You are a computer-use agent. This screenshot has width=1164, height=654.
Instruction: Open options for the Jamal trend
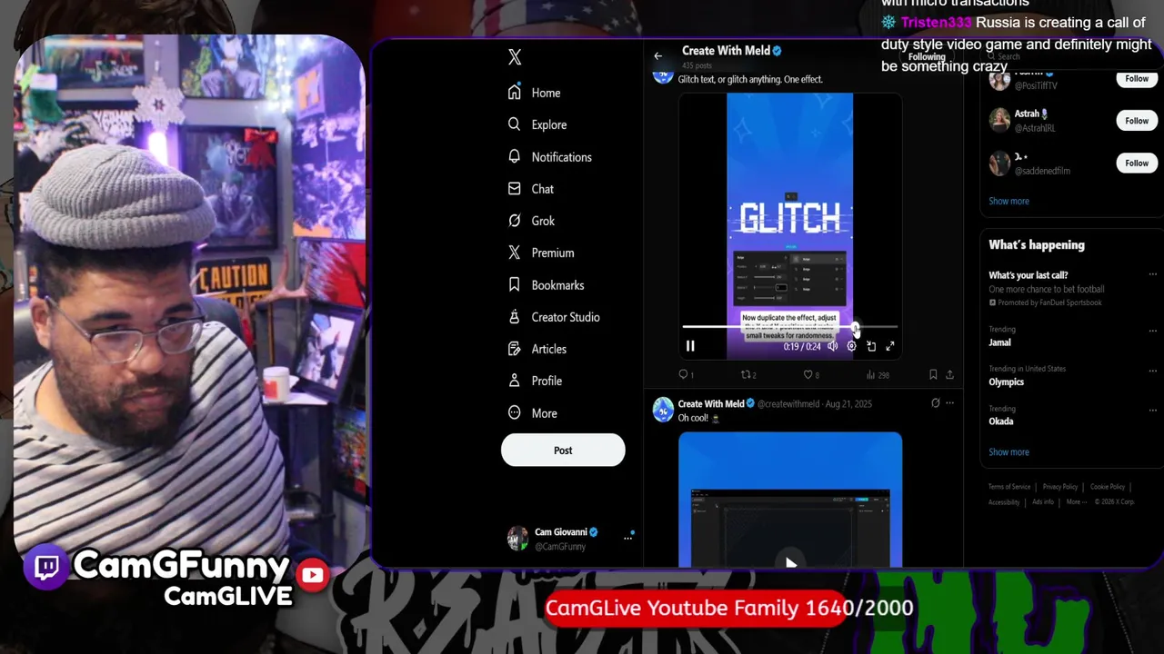(x=1153, y=331)
